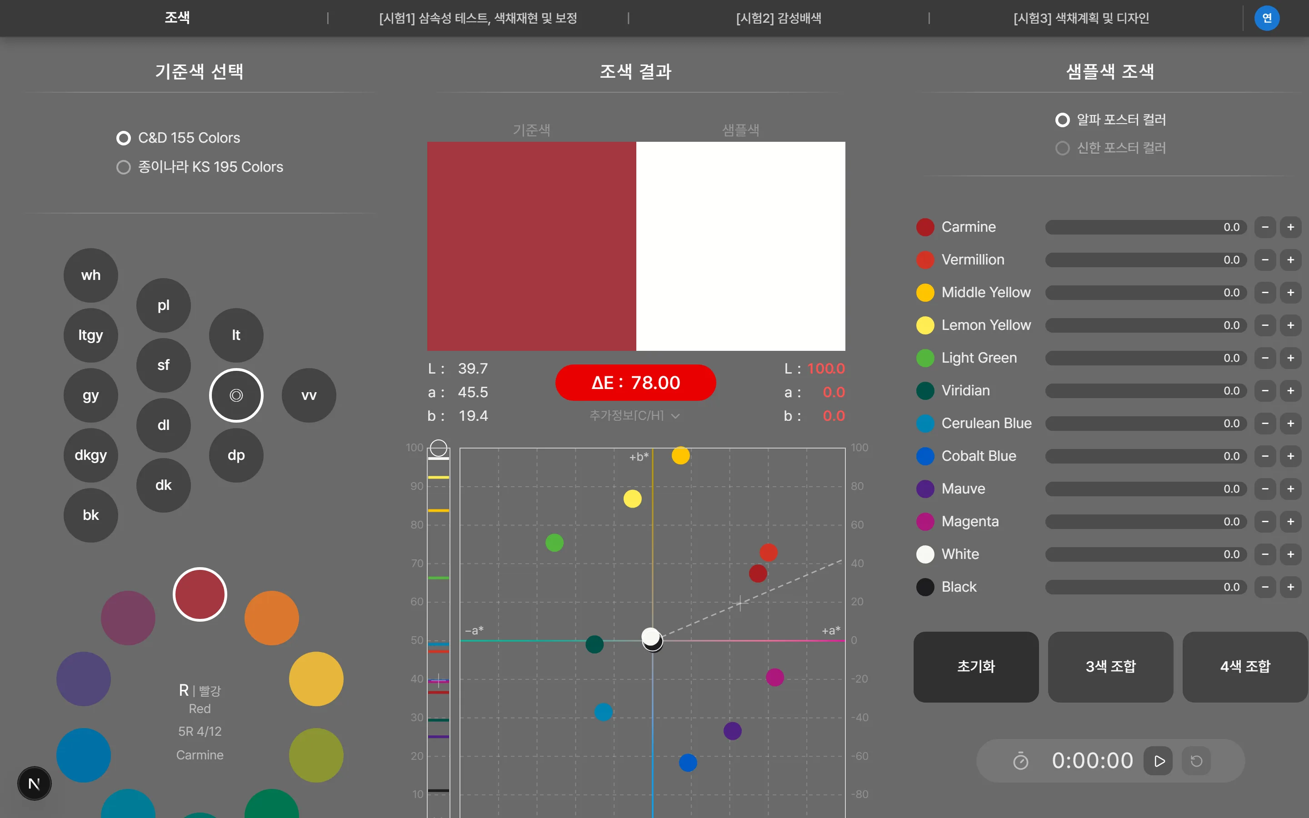Switch to [시험2] 감성배색 tab
The height and width of the screenshot is (818, 1309).
[779, 18]
